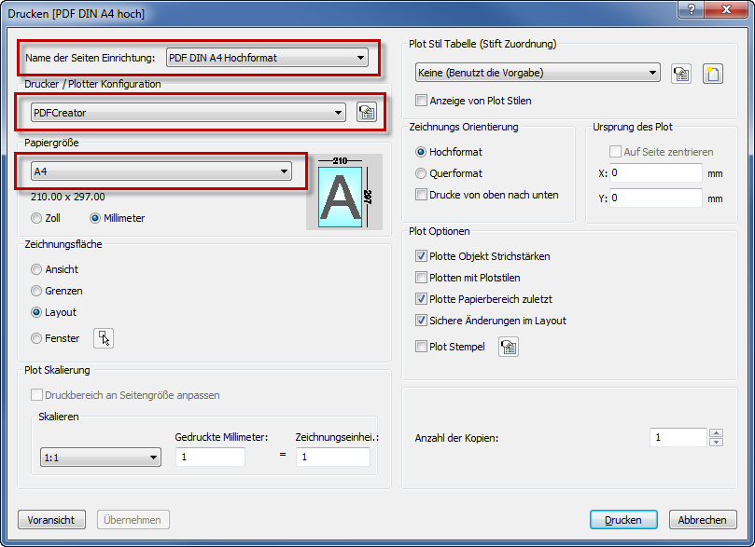The height and width of the screenshot is (547, 755).
Task: Click the plot style table edit icon
Action: coord(681,73)
